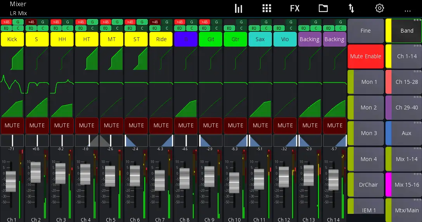This screenshot has height=222, width=422.
Task: Toggle EQ on the Ride channel
Action: (x=155, y=28)
